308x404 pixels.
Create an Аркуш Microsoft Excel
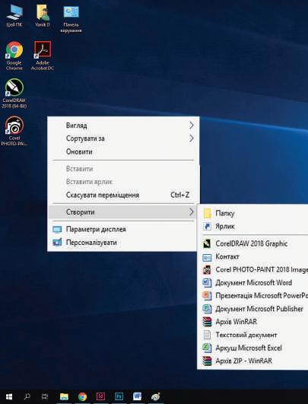point(253,348)
